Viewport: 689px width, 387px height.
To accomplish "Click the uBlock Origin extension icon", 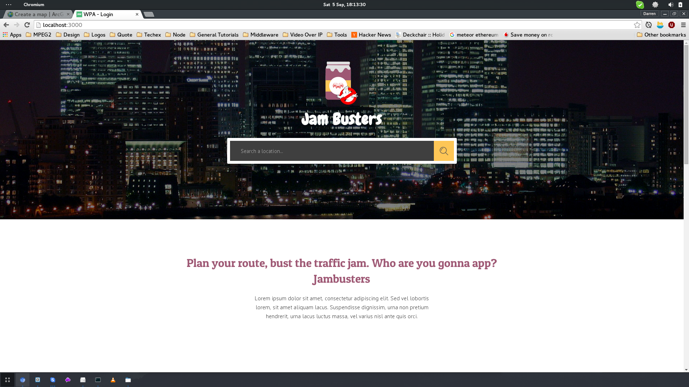I will 671,25.
